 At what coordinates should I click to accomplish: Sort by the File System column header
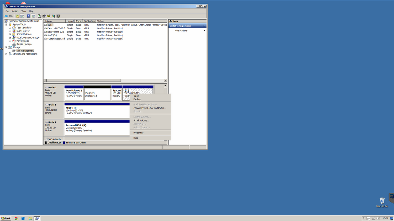89,21
